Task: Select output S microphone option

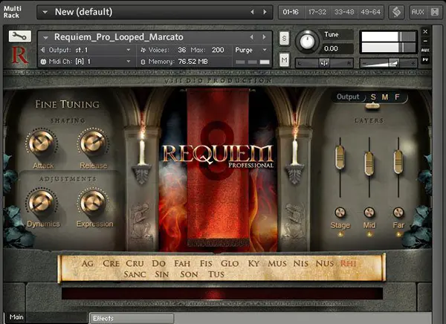Action: (x=373, y=97)
